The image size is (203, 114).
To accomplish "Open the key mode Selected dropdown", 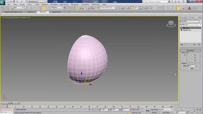I will click(x=165, y=110).
